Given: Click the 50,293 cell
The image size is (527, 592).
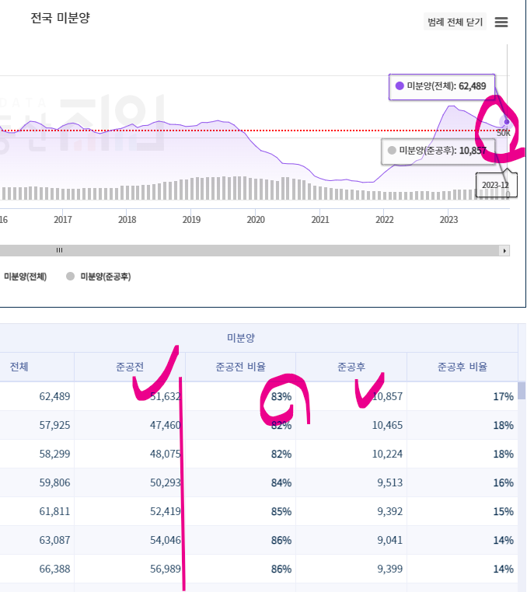Looking at the screenshot, I should [166, 482].
